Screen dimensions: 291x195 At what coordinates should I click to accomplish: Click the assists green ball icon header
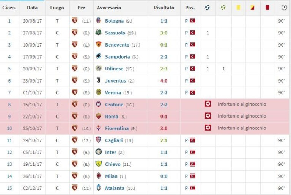[223, 8]
